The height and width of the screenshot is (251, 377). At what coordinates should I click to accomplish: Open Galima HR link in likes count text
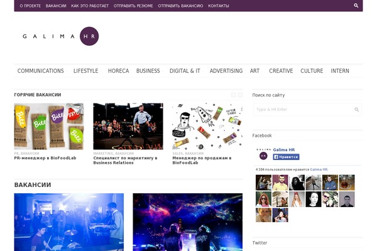(x=319, y=169)
